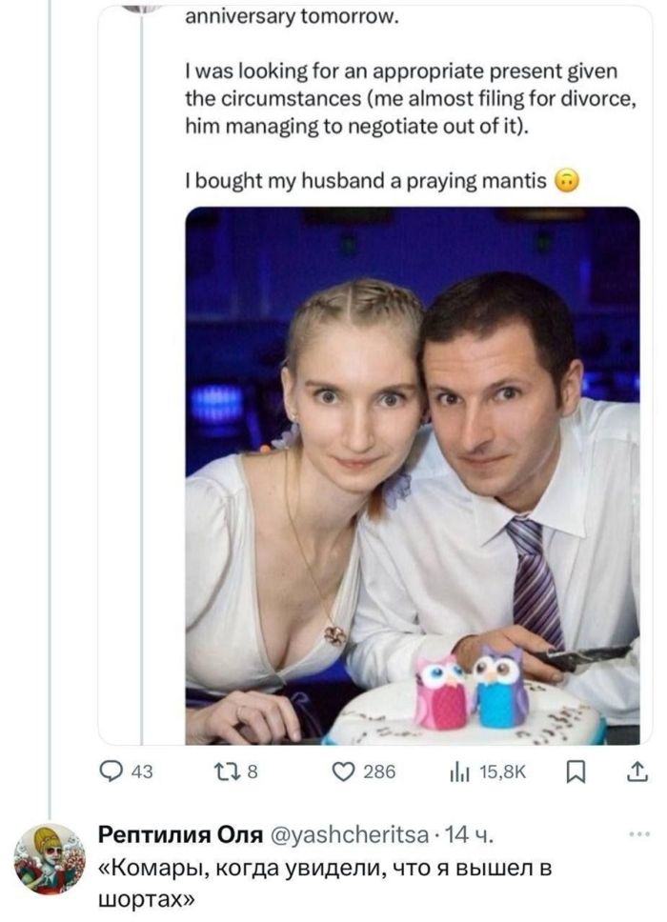667x922 pixels.
Task: Click the 286 likes count
Action: (378, 773)
